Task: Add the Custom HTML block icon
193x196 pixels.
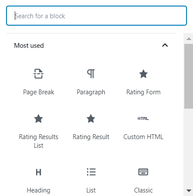Action: point(143,119)
